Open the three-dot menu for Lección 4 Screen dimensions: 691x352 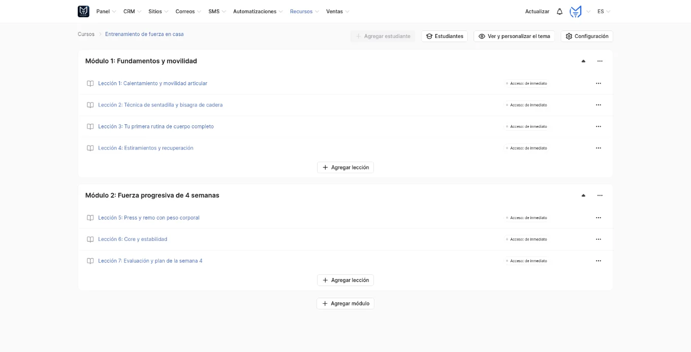(x=599, y=148)
